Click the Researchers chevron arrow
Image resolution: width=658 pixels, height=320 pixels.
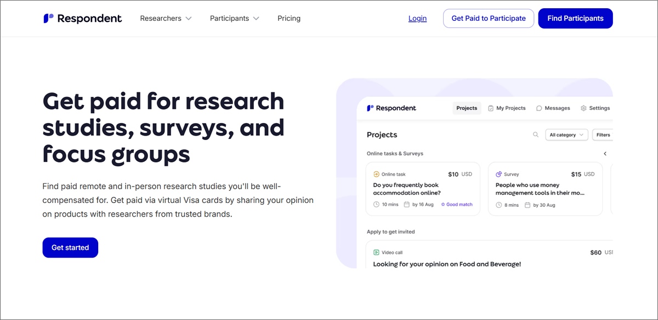point(189,19)
